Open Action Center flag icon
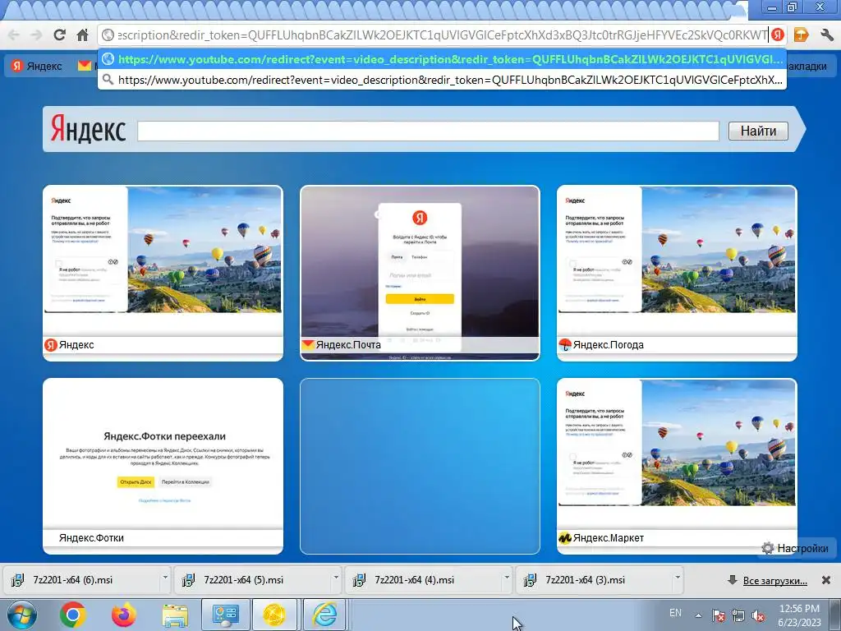Image resolution: width=841 pixels, height=631 pixels. pos(719,615)
